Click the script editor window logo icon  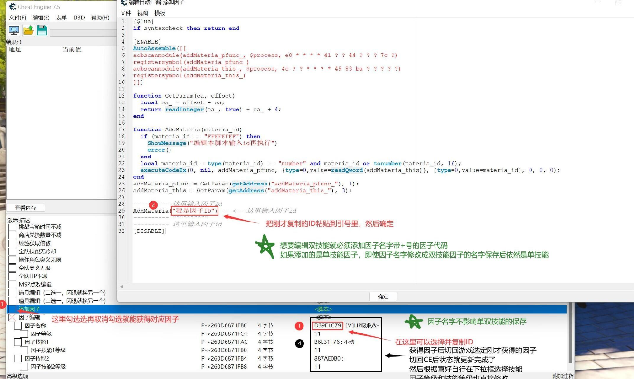click(124, 3)
